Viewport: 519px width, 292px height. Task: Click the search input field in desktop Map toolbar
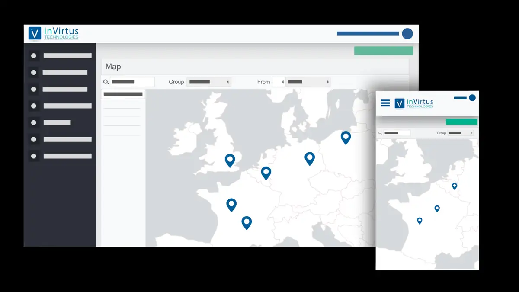132,82
